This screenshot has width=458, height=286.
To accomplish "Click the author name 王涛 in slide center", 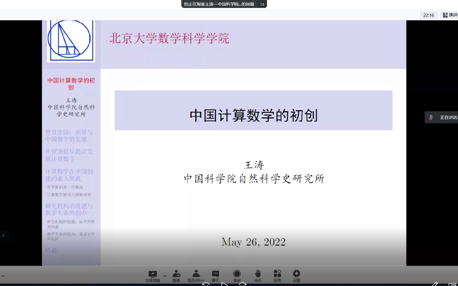I will pos(254,165).
